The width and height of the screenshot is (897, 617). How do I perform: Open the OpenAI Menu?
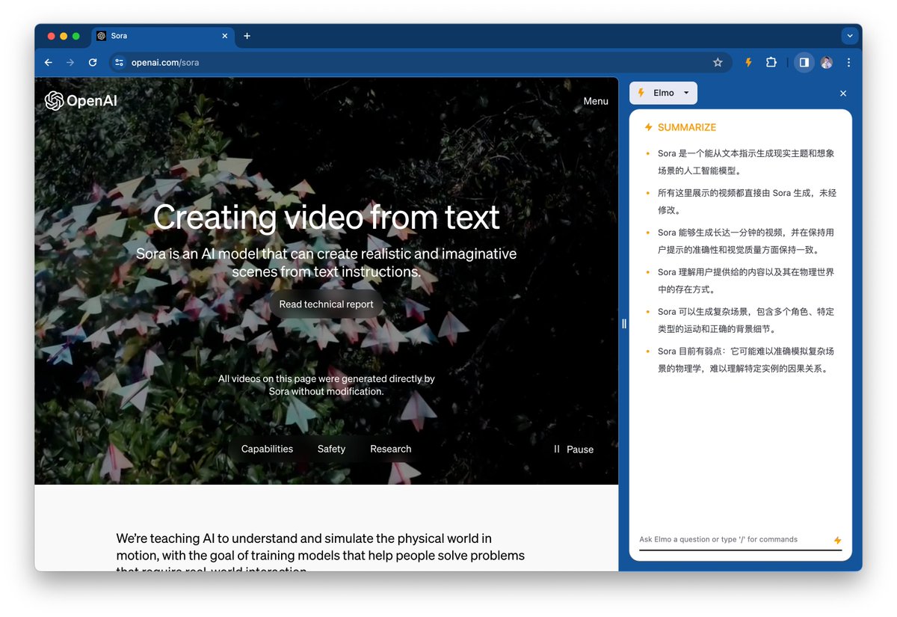pos(596,101)
